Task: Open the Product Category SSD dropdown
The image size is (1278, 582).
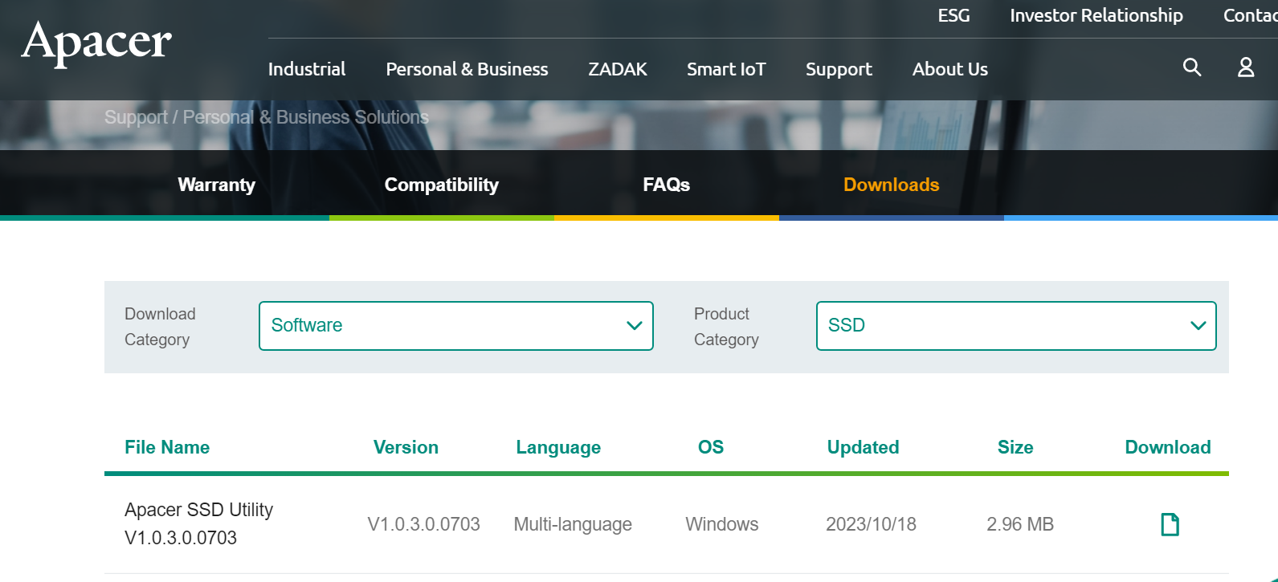Action: click(x=1015, y=326)
